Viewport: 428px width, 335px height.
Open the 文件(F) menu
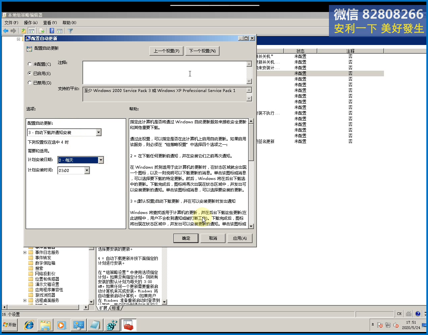tap(11, 23)
